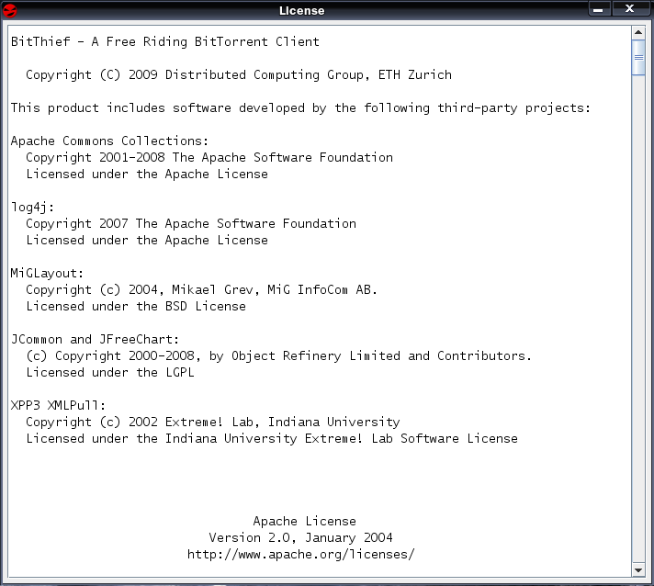Click "Licensed under the Apache License" under Apache Commons

tap(147, 174)
